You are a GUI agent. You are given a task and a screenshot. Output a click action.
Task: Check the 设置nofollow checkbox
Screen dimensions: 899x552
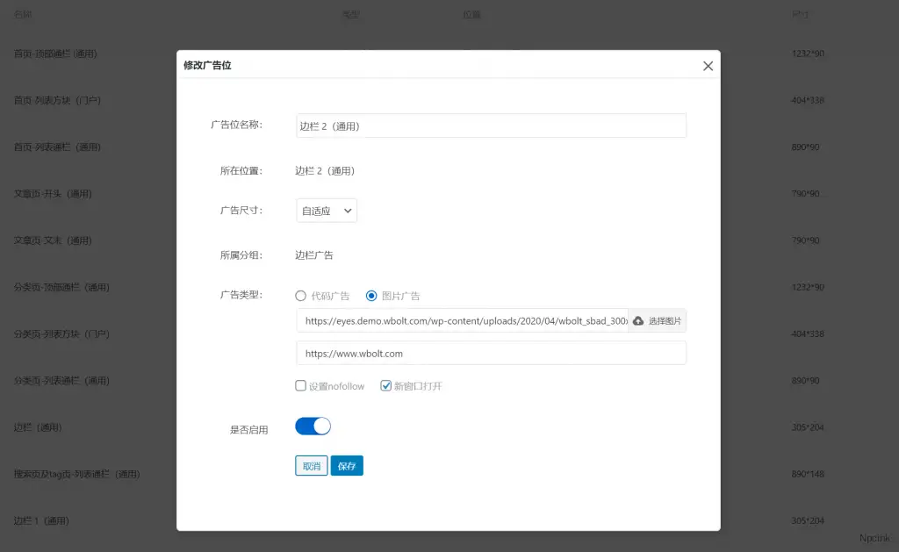click(301, 385)
